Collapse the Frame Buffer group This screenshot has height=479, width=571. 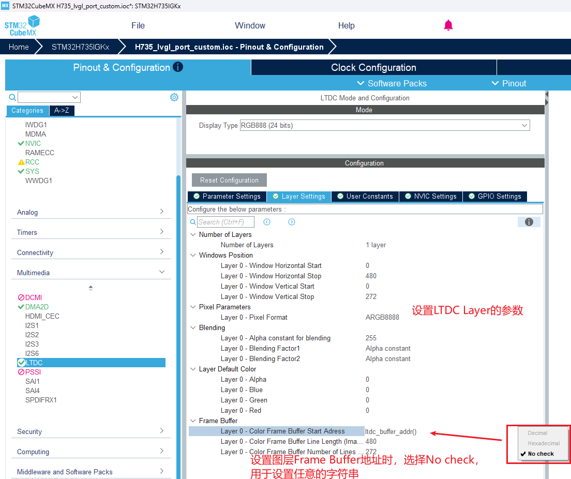pos(193,421)
